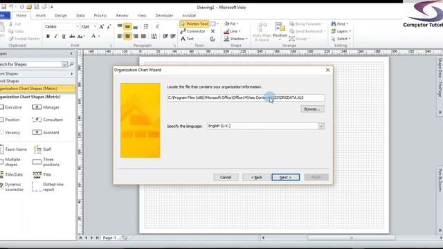Click the insert page tab icon
The height and width of the screenshot is (249, 443).
pyautogui.click(x=125, y=238)
